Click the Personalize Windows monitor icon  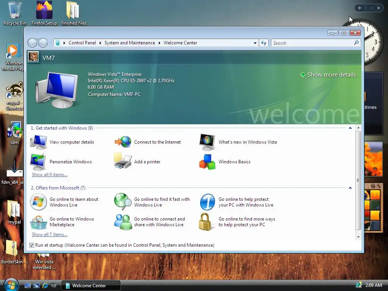click(38, 161)
